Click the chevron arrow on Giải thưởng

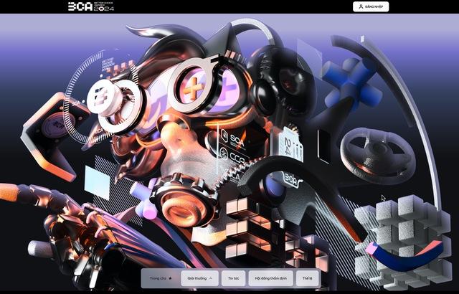coord(211,278)
